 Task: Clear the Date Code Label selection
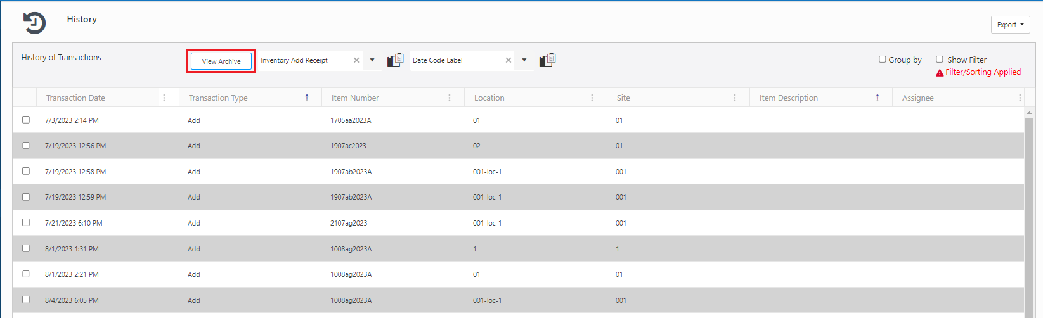(x=509, y=60)
